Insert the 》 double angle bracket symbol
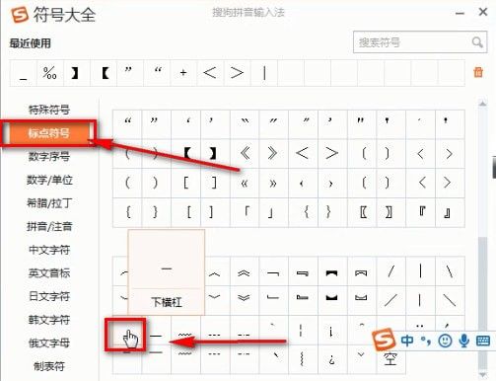 [x=273, y=153]
